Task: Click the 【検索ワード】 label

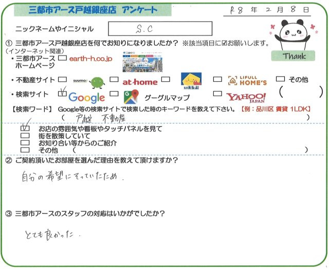Action: coord(32,109)
